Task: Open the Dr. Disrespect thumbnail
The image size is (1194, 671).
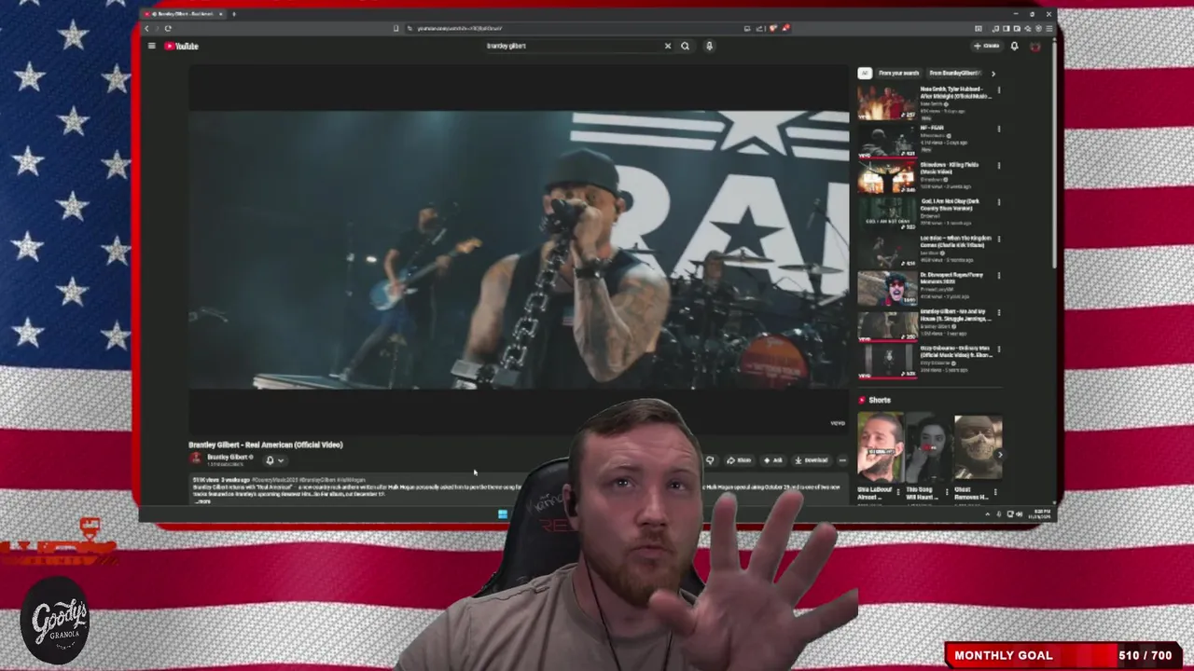Action: 886,287
